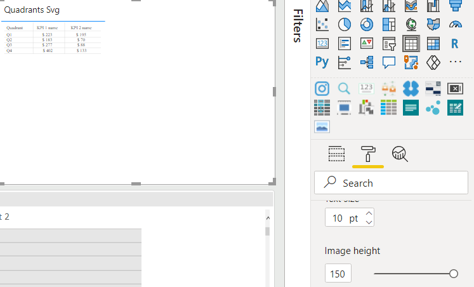Click the lower pane scrollbar up arrow

[268, 218]
